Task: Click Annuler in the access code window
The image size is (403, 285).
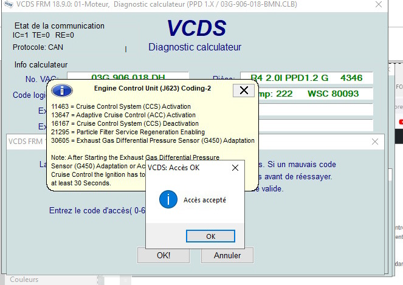Action: 227,255
